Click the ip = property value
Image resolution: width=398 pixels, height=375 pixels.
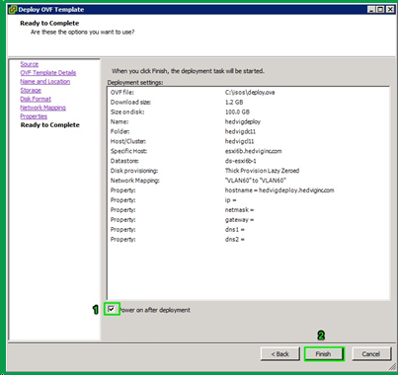pos(230,200)
